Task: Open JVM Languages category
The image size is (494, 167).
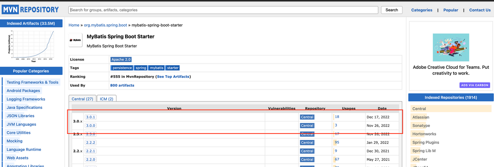Action: pos(21,124)
